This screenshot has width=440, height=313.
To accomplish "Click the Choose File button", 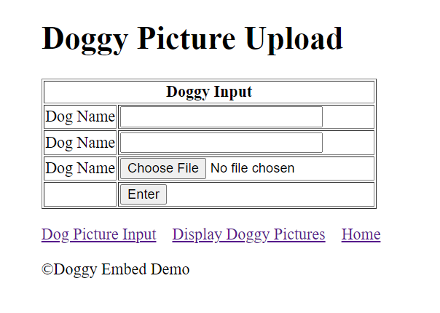I will click(163, 168).
